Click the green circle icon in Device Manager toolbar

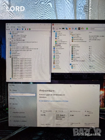(30, 29)
